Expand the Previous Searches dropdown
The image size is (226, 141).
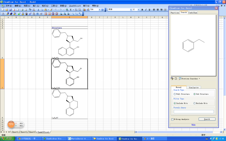199,79
